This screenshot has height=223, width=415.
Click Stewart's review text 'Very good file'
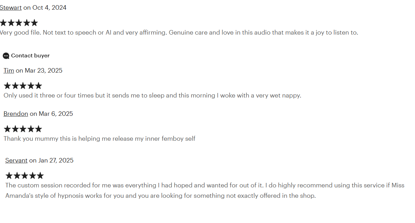coord(179,32)
